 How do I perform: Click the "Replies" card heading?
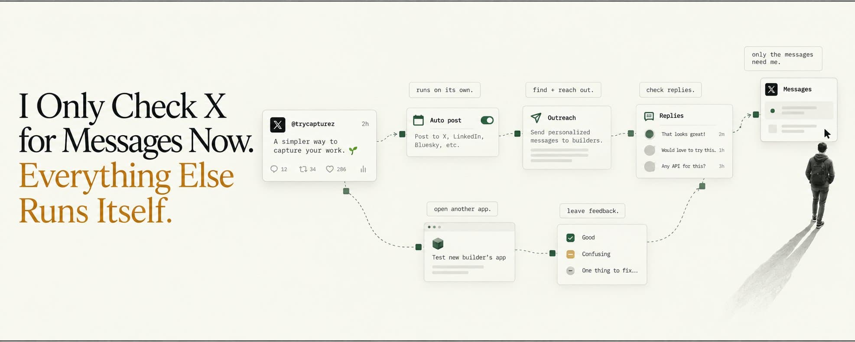[x=671, y=116]
